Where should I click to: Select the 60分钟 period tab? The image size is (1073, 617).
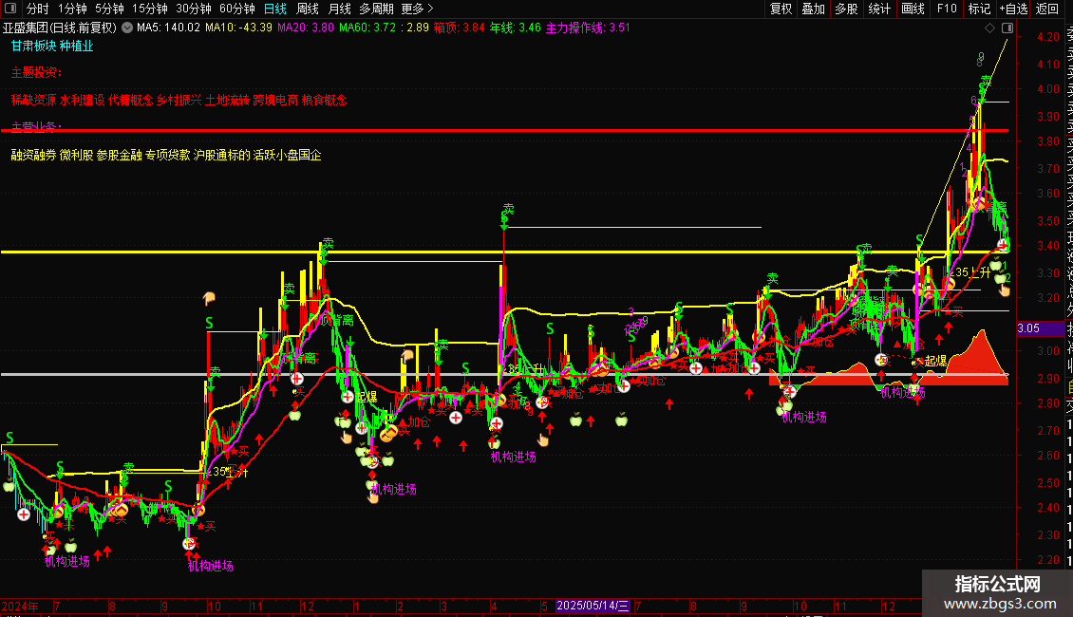click(237, 9)
